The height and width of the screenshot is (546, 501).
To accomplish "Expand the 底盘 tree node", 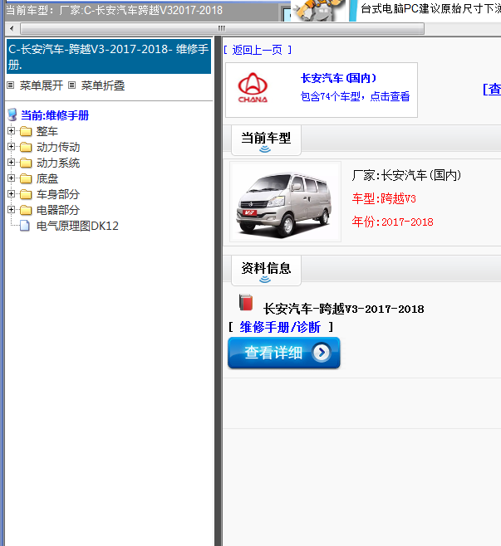I will coord(11,178).
